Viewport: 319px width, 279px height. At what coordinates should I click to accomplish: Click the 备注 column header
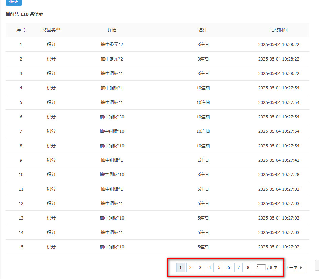[x=203, y=30]
